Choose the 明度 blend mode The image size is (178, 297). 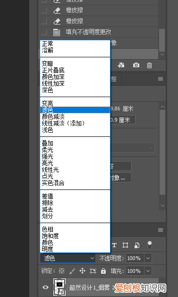click(75, 249)
